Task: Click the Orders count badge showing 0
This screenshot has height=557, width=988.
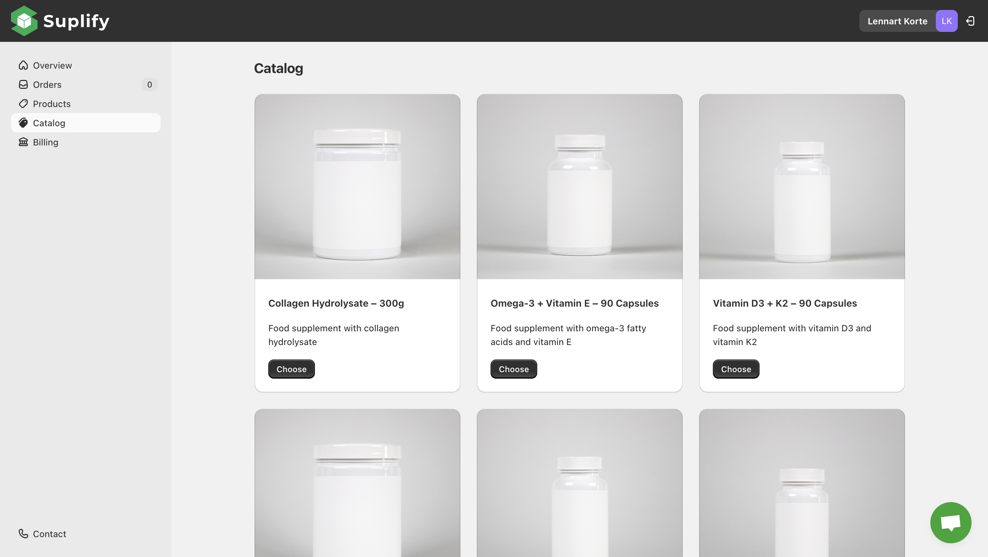Action: click(150, 84)
